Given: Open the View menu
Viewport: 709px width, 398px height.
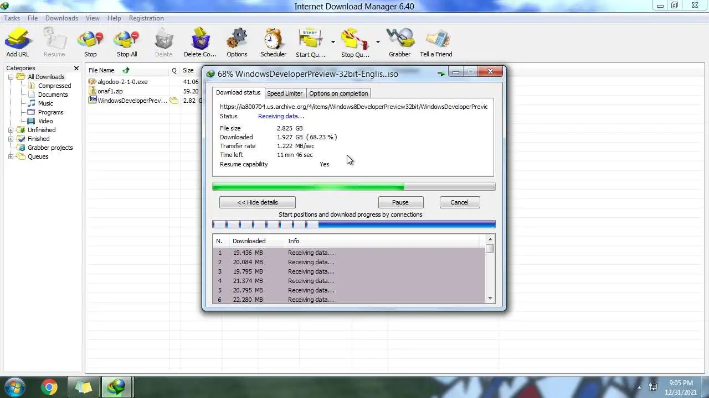Looking at the screenshot, I should [x=93, y=18].
